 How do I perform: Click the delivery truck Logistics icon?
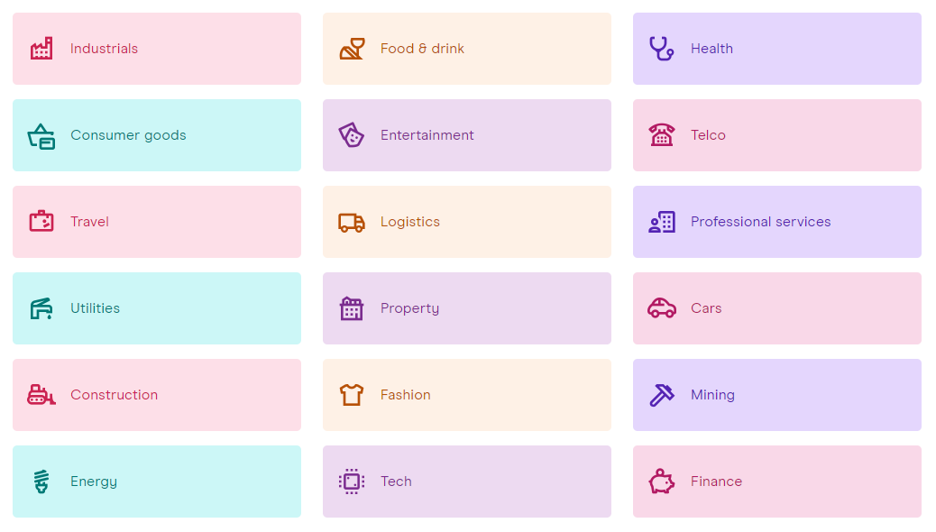[x=352, y=222]
